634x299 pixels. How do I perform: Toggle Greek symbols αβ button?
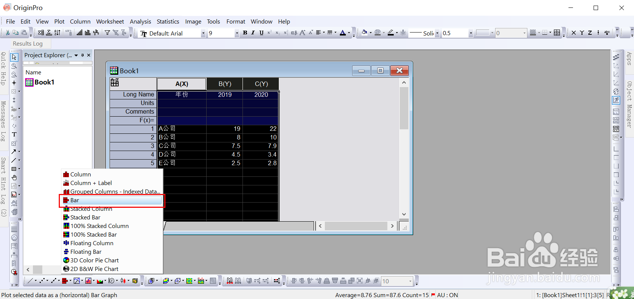294,33
